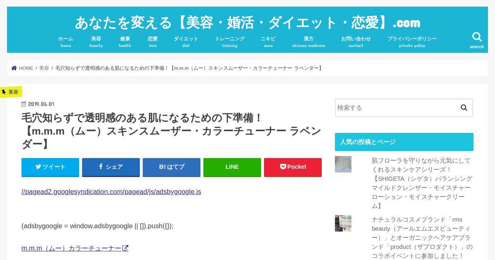
Task: Share article via Twitter ツイート button
Action: [50, 167]
